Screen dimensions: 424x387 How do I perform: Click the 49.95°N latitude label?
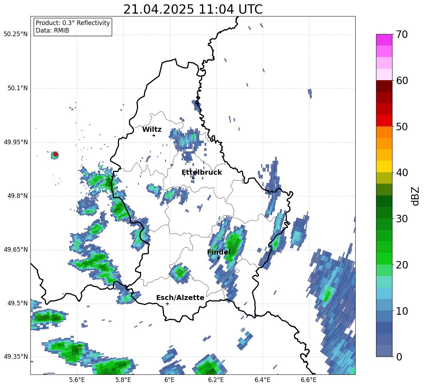[16, 142]
